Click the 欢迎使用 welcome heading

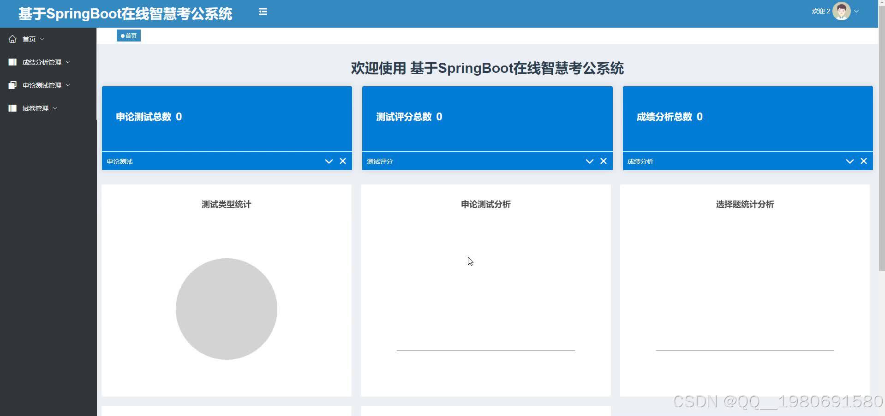pos(487,68)
